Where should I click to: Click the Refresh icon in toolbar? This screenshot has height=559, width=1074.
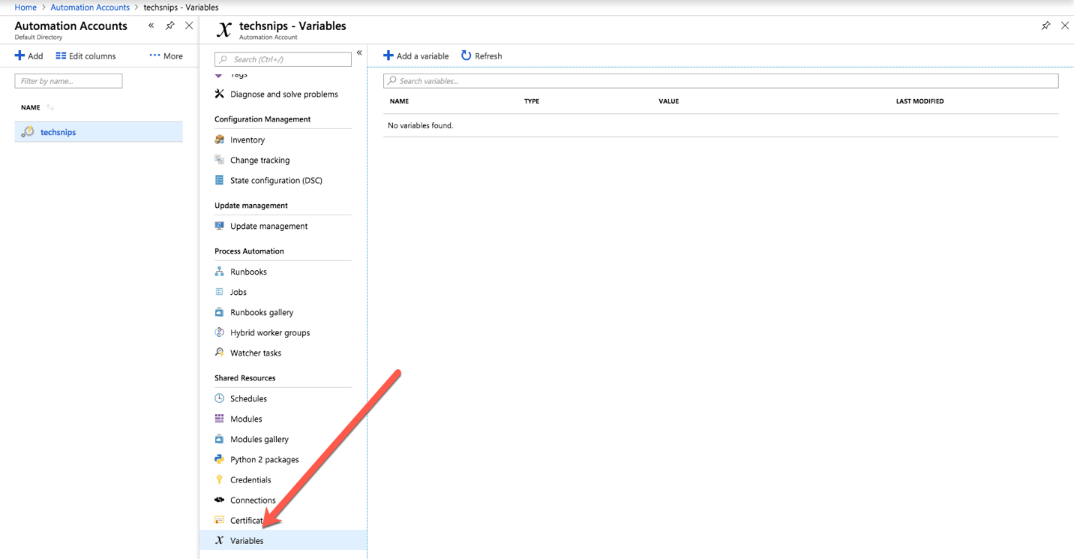466,56
